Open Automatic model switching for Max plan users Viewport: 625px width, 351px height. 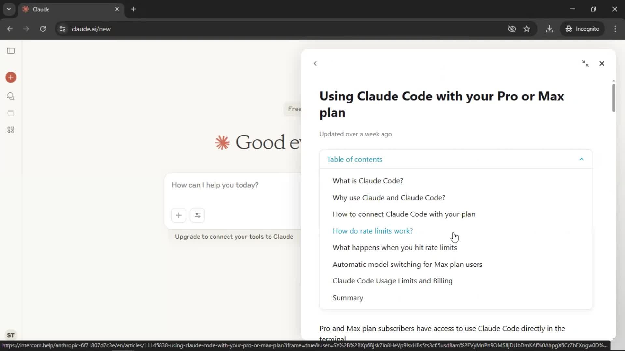coord(407,265)
